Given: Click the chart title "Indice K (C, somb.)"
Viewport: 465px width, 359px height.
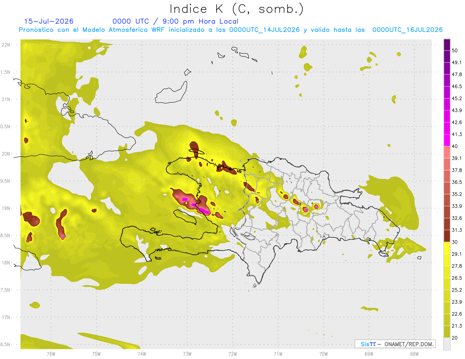Looking at the screenshot, I should point(236,9).
